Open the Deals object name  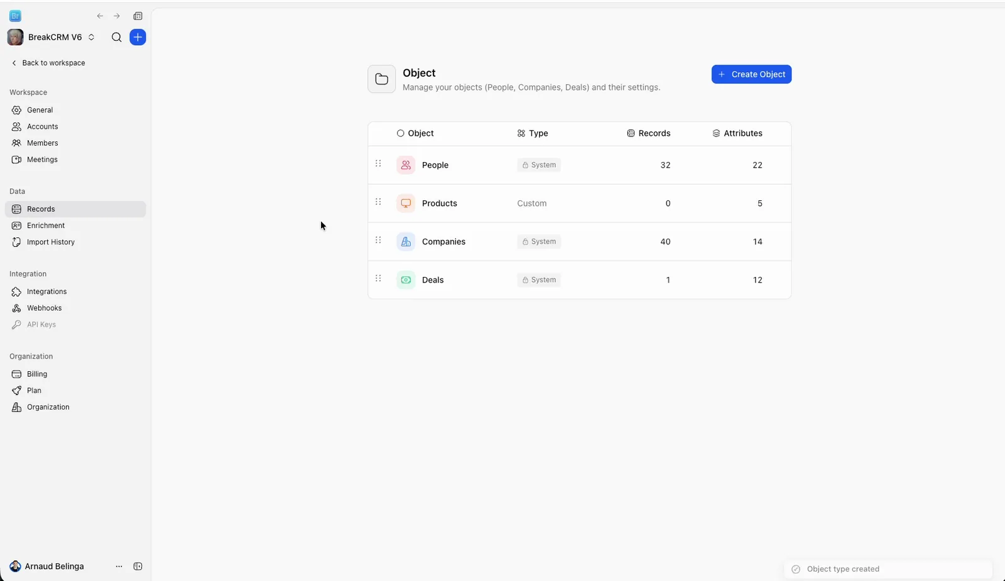433,280
